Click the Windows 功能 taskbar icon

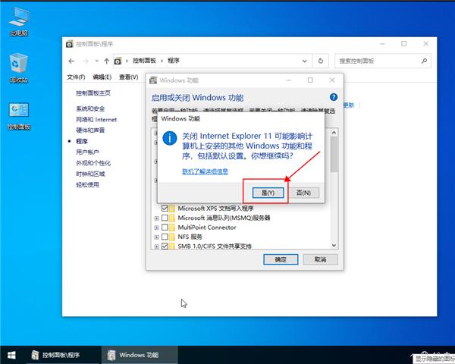pos(111,355)
